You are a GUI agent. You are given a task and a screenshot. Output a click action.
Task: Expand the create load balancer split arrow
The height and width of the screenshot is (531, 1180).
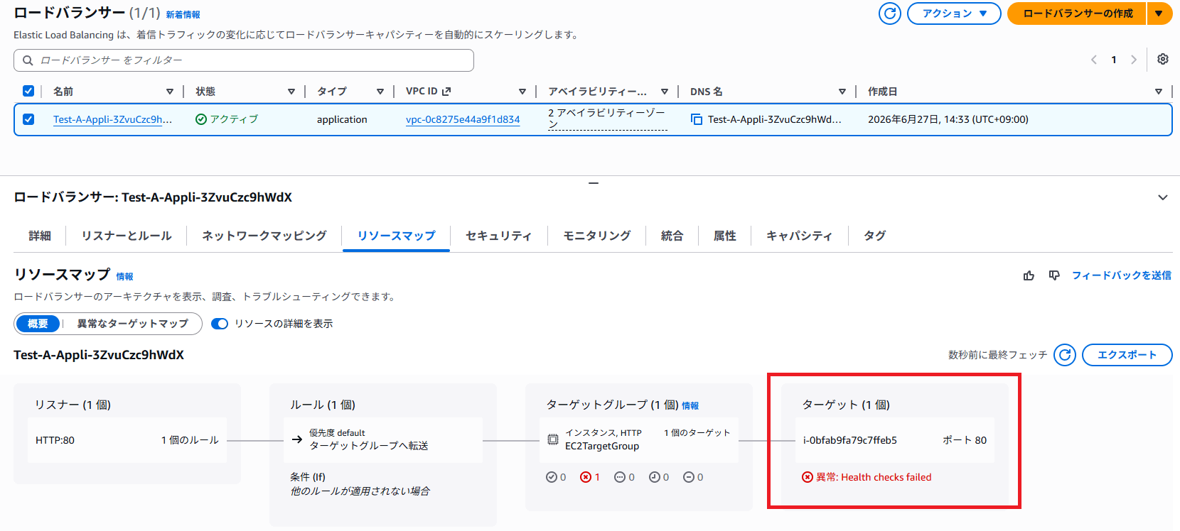click(1159, 13)
